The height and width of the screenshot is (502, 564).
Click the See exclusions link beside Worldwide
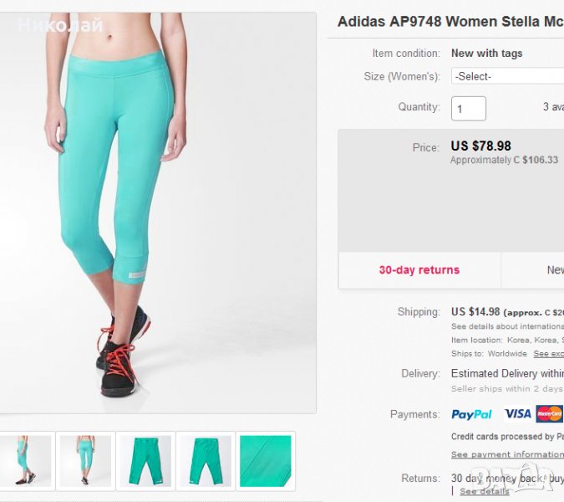pos(548,354)
